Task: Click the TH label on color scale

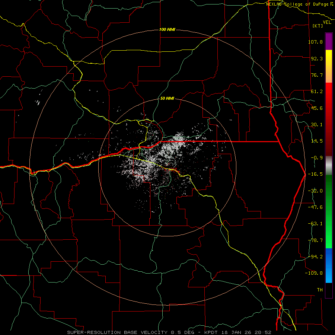Action: coord(320,290)
